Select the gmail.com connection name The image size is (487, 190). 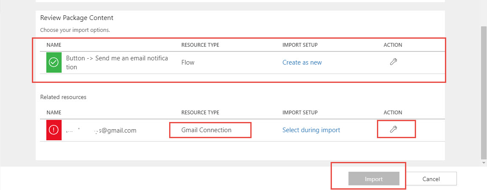(102, 130)
